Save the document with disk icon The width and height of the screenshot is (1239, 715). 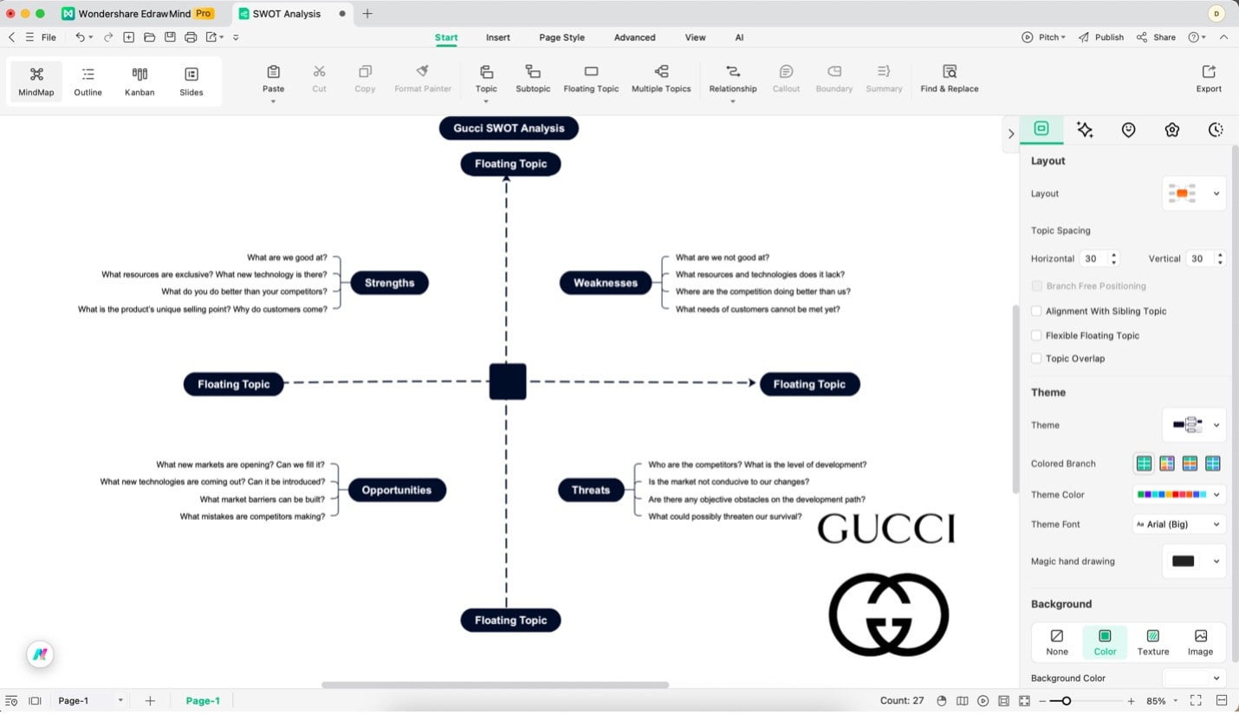pos(170,37)
